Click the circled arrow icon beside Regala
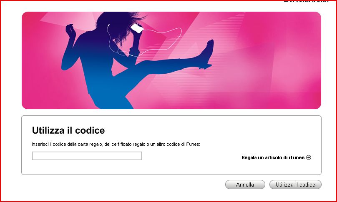The height and width of the screenshot is (202, 337). [x=308, y=157]
